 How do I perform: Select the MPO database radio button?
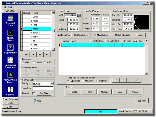(45, 63)
